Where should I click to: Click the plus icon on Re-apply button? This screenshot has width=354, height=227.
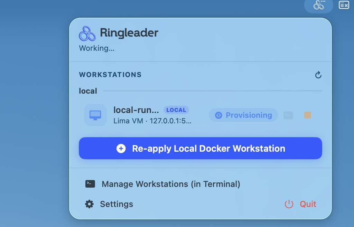pos(121,149)
